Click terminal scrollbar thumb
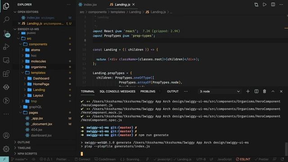Viewport: 288px width, 162px height. [x=286, y=148]
